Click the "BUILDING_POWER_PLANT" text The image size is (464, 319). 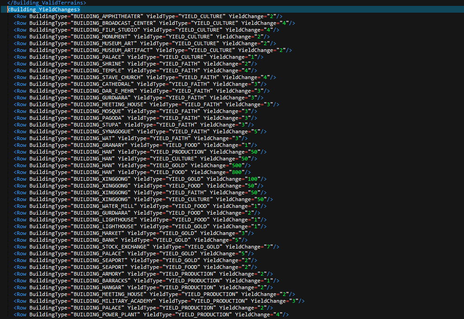coord(105,315)
